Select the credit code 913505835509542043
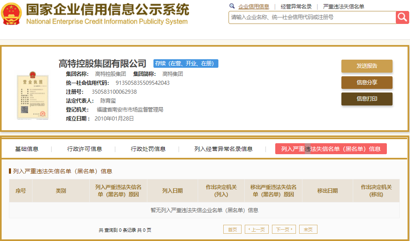Screen dimensions: 410x241 (142, 83)
